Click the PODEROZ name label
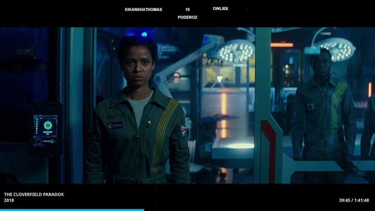Screen dimensions: 375x211 pyautogui.click(x=187, y=17)
